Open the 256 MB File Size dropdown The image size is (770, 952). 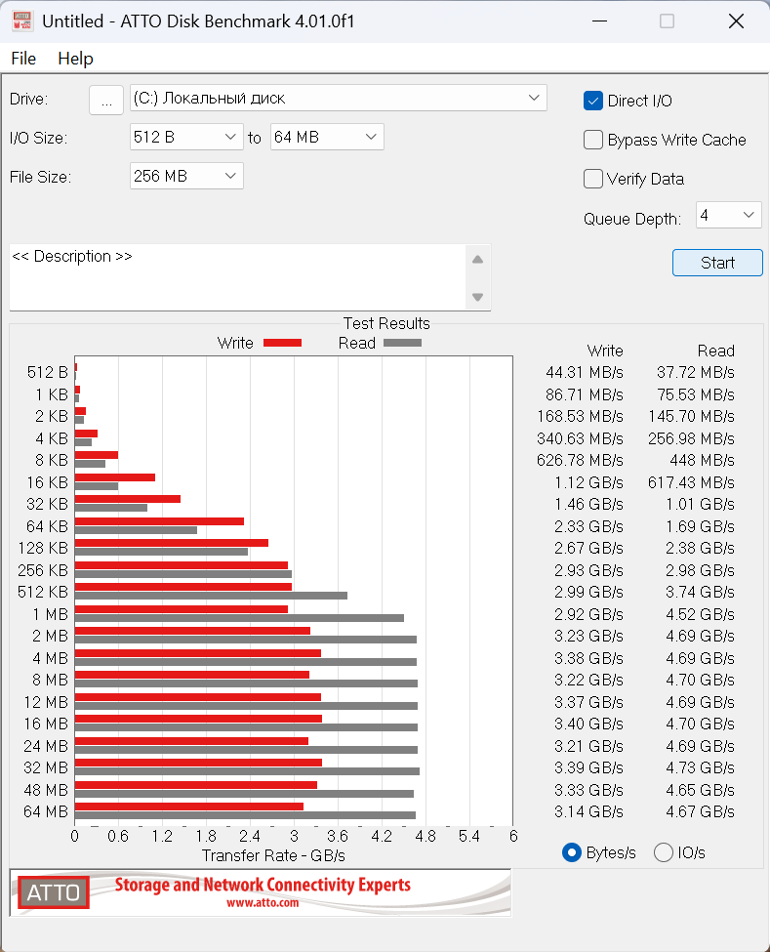pyautogui.click(x=186, y=176)
